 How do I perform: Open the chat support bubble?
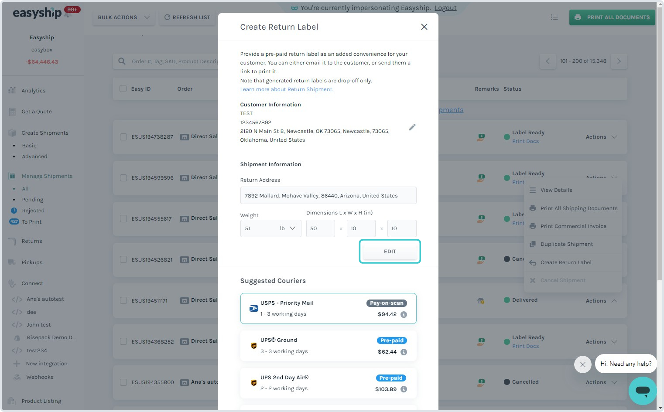(643, 391)
